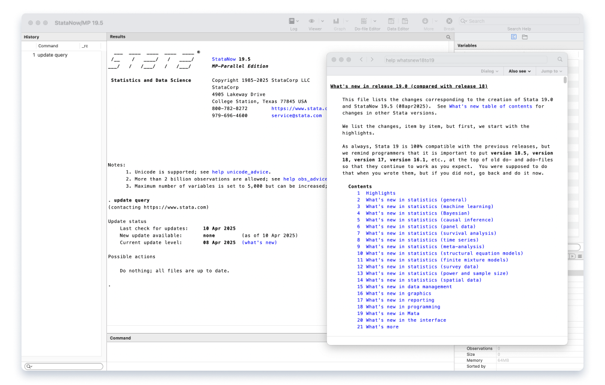
Task: Click the Graph bar-chart icon
Action: 336,21
